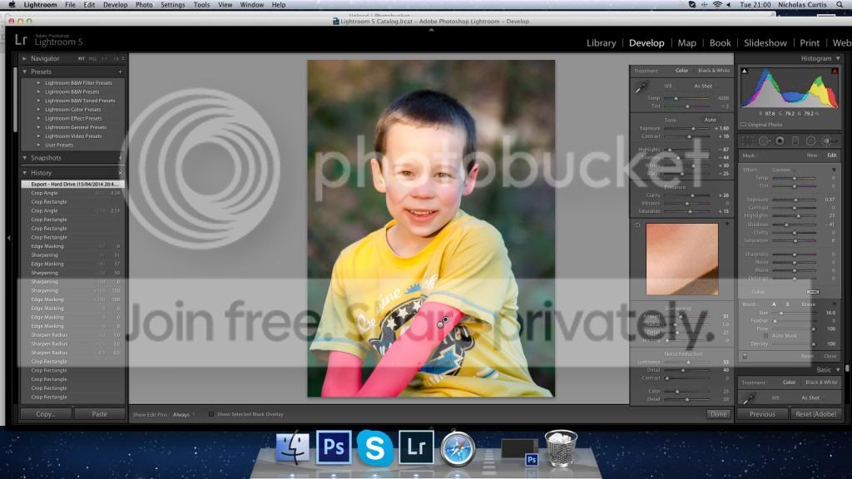
Task: Expand the Lightroom Color Presets folder
Action: tap(38, 110)
